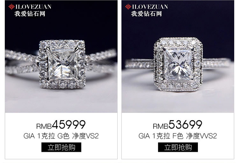Click the 立即抢购 button under RMB53699
Image resolution: width=239 pixels, height=163 pixels.
point(178,147)
